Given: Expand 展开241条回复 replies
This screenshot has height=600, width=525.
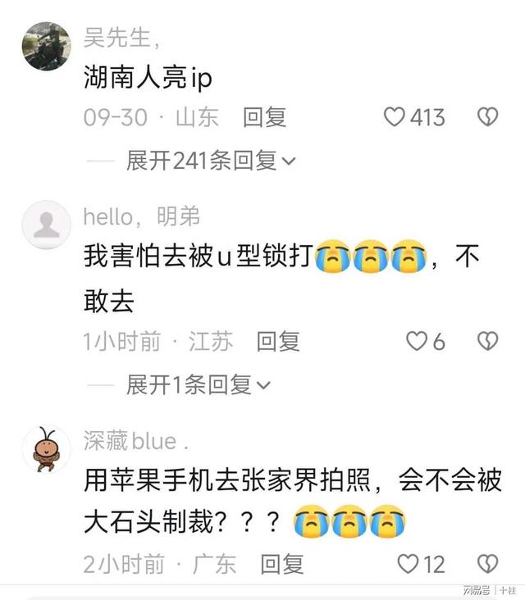Looking at the screenshot, I should coord(211,161).
